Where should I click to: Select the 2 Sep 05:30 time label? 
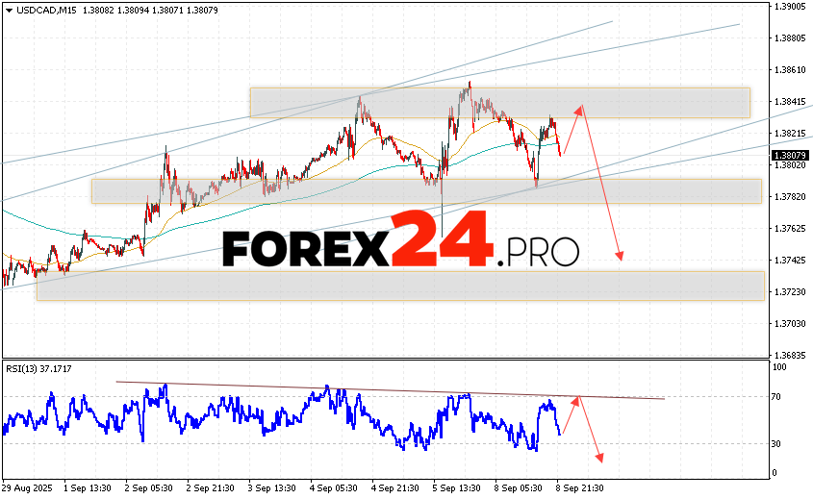point(149,488)
